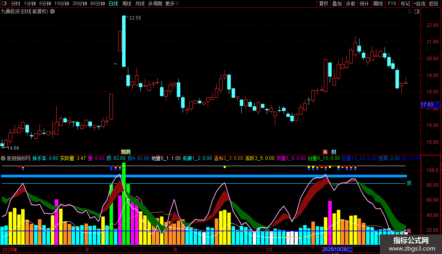The image size is (442, 254).
Task: Add stock via +自选 button
Action: pyautogui.click(x=419, y=4)
